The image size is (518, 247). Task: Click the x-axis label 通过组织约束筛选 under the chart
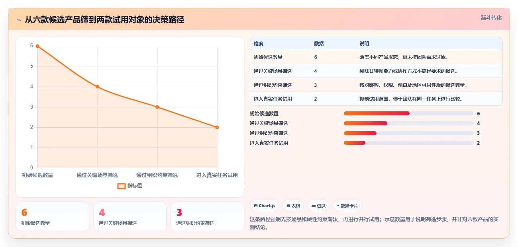(157, 175)
